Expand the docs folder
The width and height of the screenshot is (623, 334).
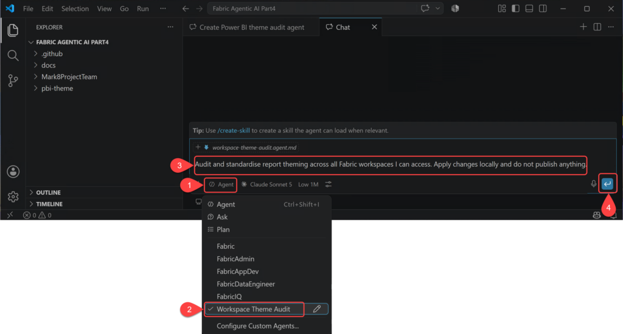pos(48,65)
